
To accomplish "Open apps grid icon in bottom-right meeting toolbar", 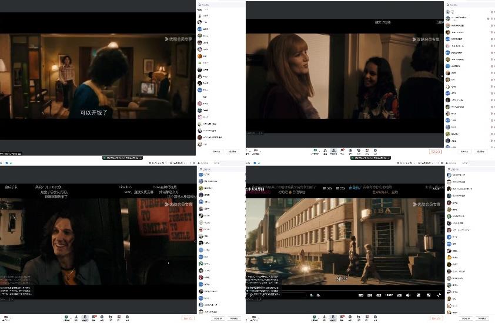I will point(367,318).
